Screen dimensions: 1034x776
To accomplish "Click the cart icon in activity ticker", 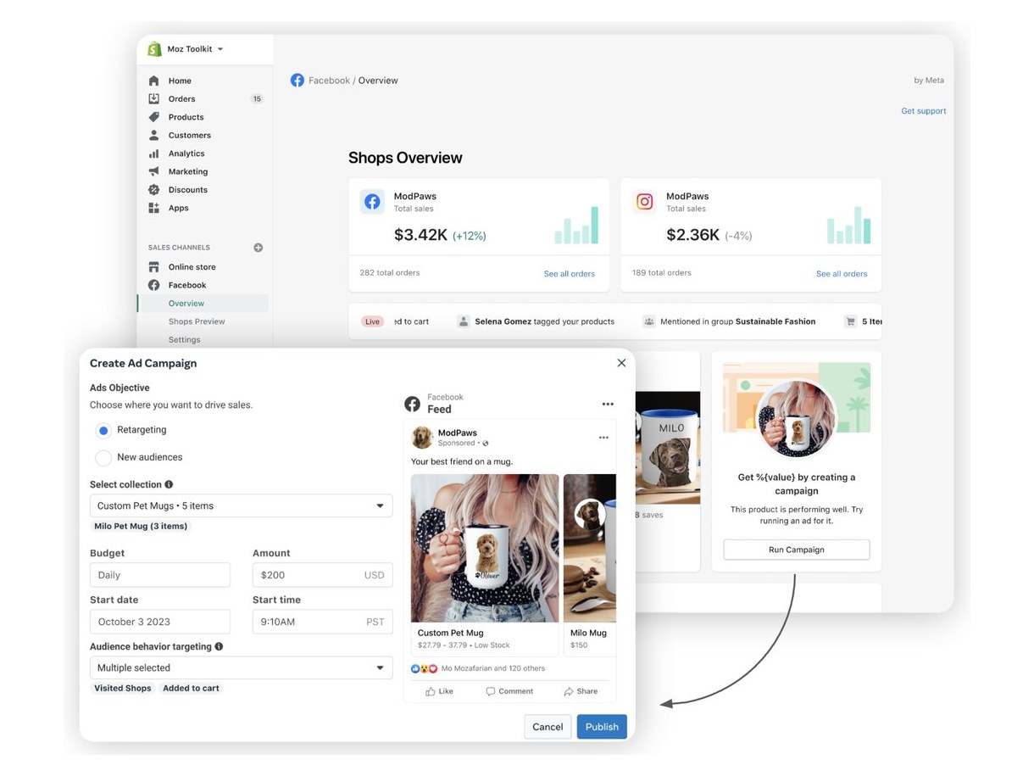I will (850, 321).
